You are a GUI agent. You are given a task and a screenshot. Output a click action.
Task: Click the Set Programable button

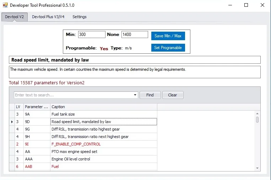coord(168,48)
